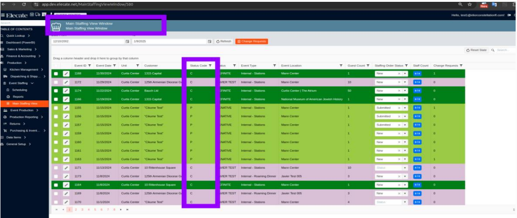Open empty Status dropdown for event 1171

[405, 168]
